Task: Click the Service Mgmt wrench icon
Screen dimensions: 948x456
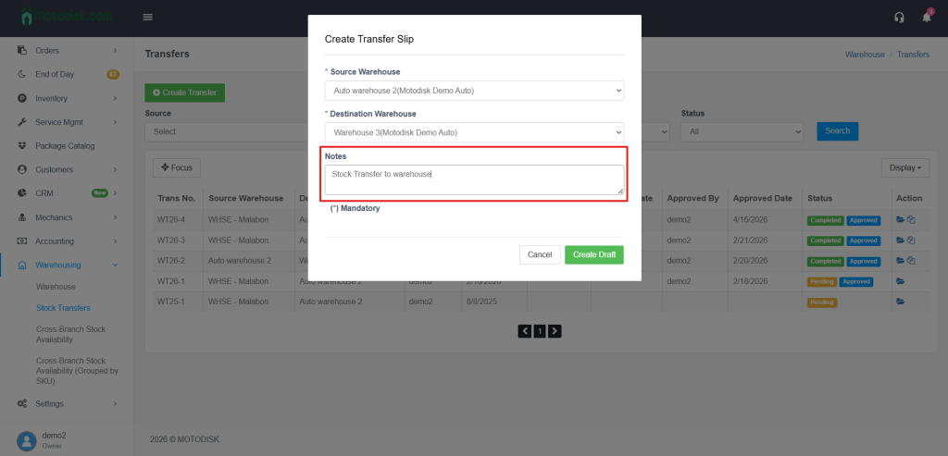Action: [x=22, y=122]
